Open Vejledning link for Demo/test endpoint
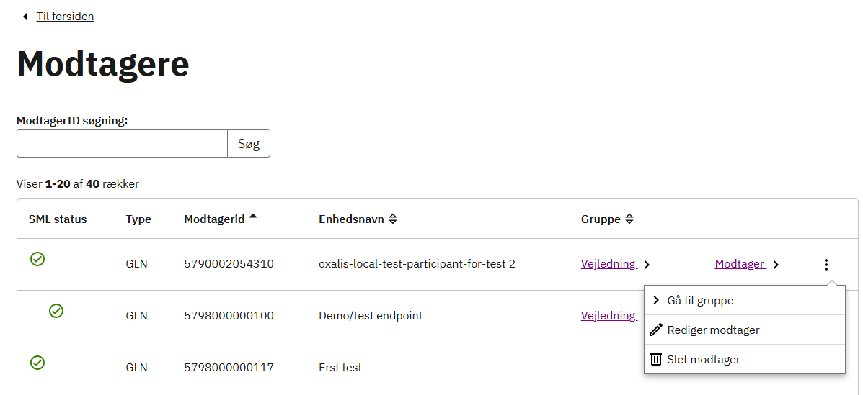Image resolution: width=863 pixels, height=395 pixels. tap(608, 316)
